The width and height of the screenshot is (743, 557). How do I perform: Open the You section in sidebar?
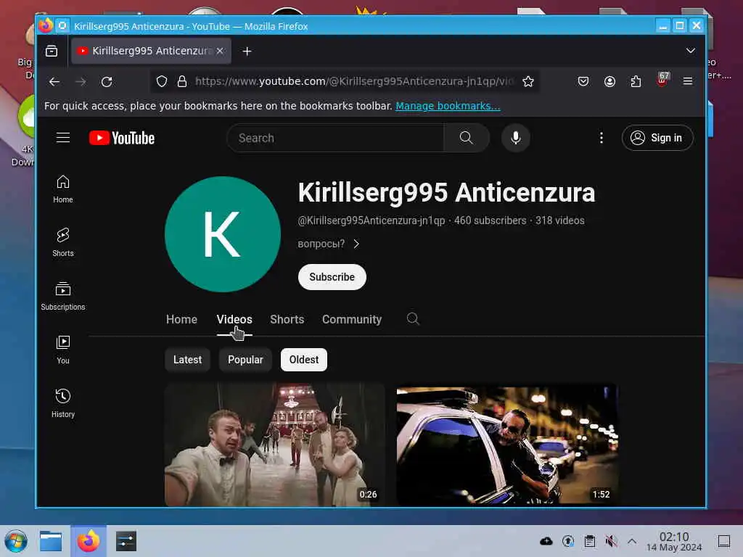click(63, 350)
